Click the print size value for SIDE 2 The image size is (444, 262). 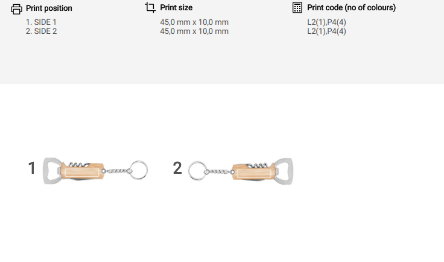[x=194, y=31]
